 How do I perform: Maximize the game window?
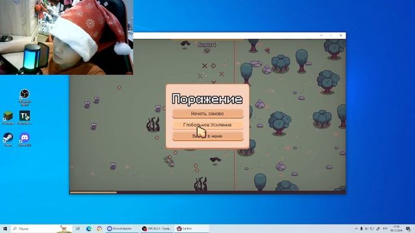point(331,36)
